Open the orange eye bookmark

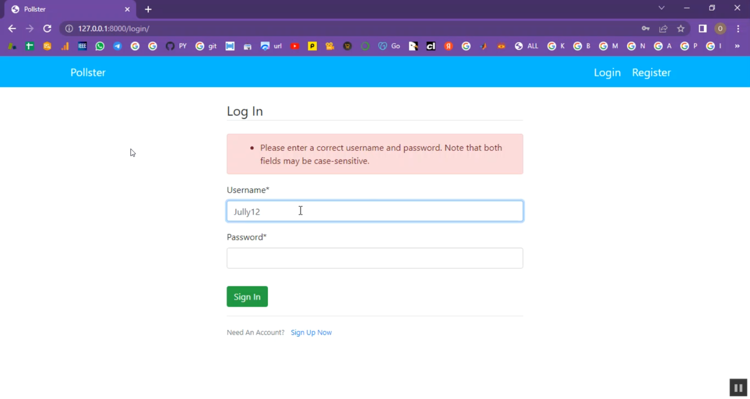click(501, 46)
